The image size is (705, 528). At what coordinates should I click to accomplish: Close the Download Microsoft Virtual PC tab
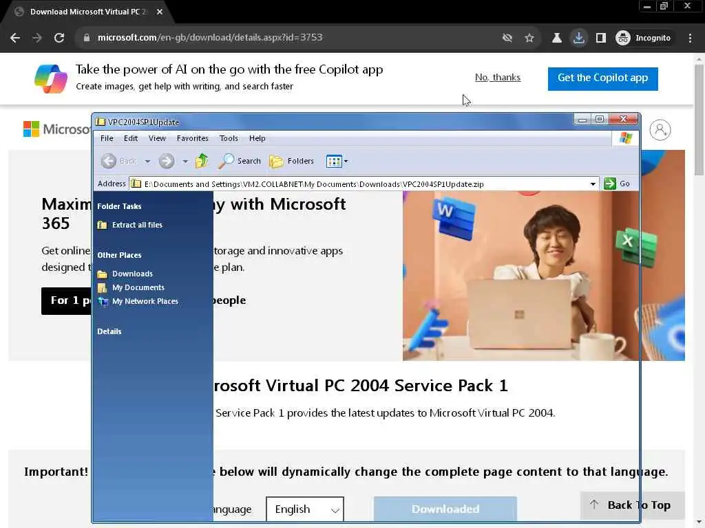pyautogui.click(x=160, y=12)
